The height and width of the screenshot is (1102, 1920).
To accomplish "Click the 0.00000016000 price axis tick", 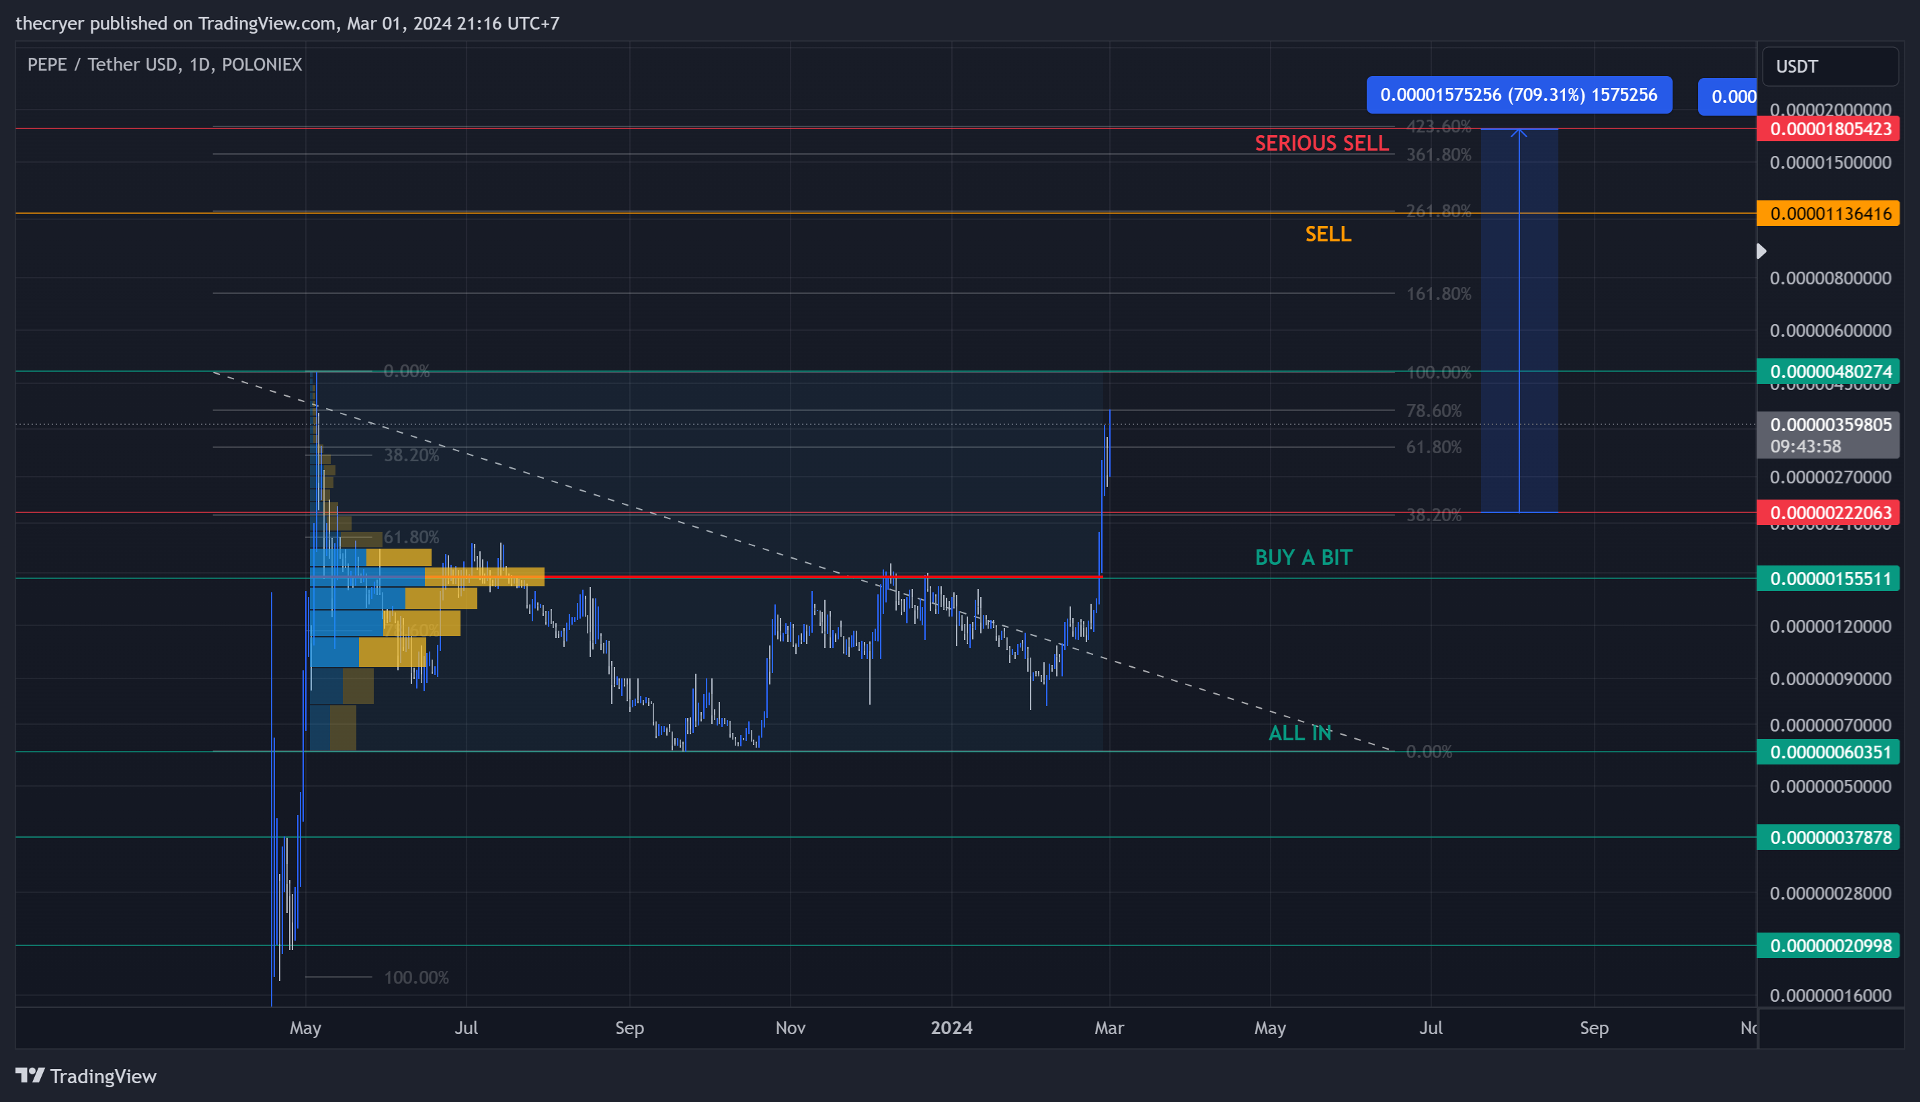I will [x=1830, y=995].
